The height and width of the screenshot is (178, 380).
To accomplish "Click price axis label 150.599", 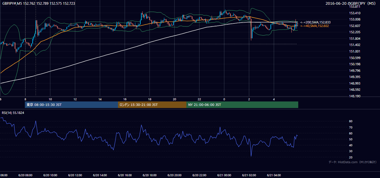I will (354, 58).
